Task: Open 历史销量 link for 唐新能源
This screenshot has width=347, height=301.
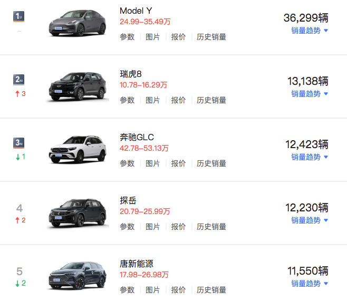Action: click(211, 290)
